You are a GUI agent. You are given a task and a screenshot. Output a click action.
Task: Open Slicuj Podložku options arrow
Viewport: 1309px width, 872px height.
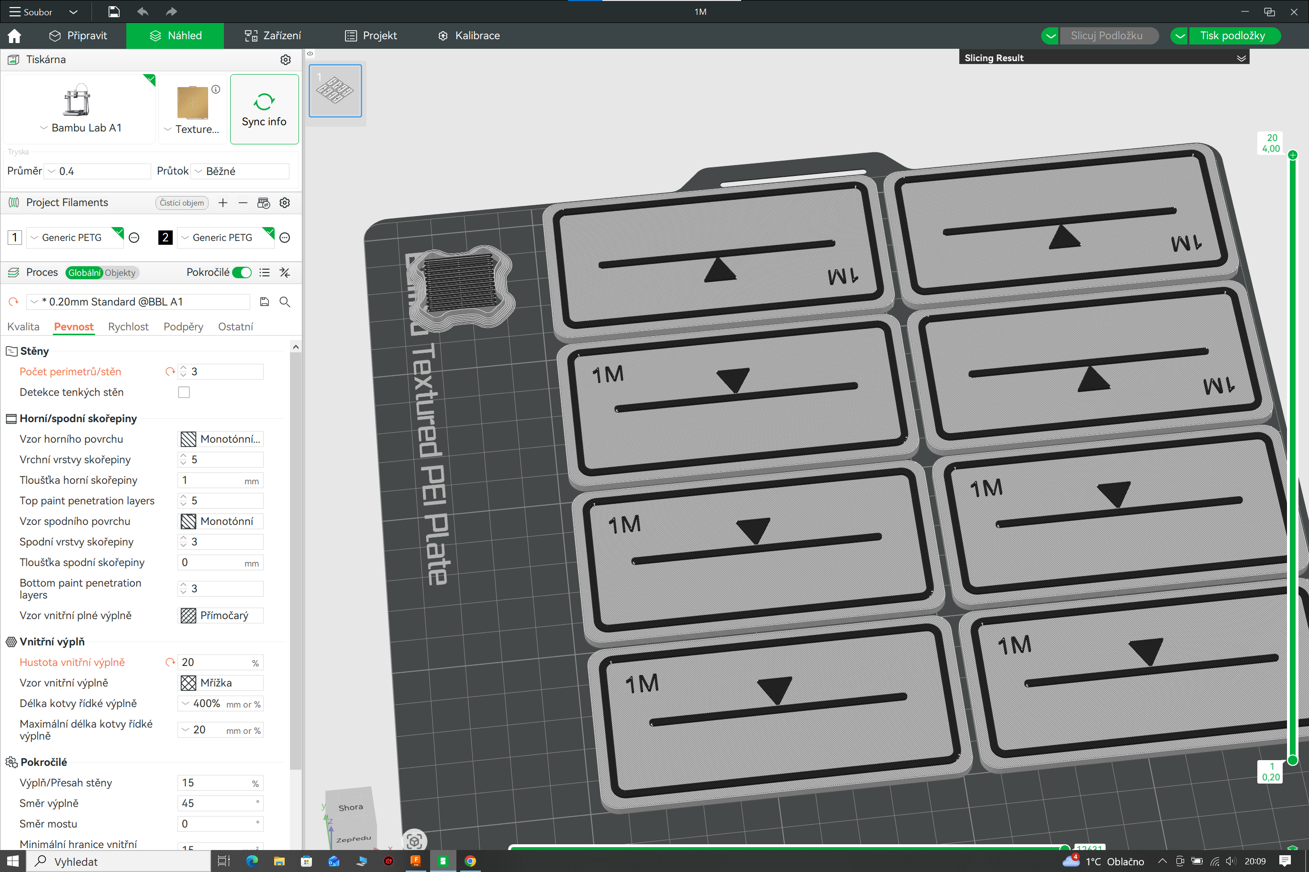pyautogui.click(x=1050, y=35)
